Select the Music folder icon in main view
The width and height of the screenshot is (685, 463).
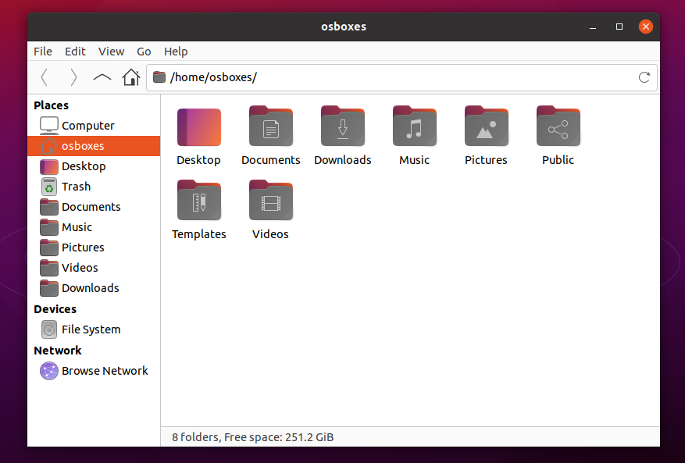(x=415, y=127)
